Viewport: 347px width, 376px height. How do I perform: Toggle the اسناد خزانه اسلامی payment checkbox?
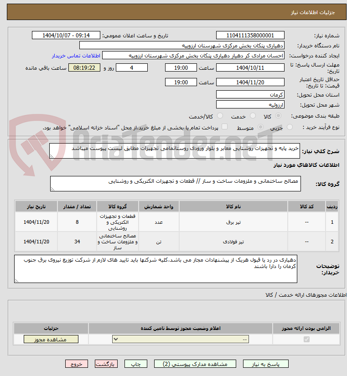224,127
